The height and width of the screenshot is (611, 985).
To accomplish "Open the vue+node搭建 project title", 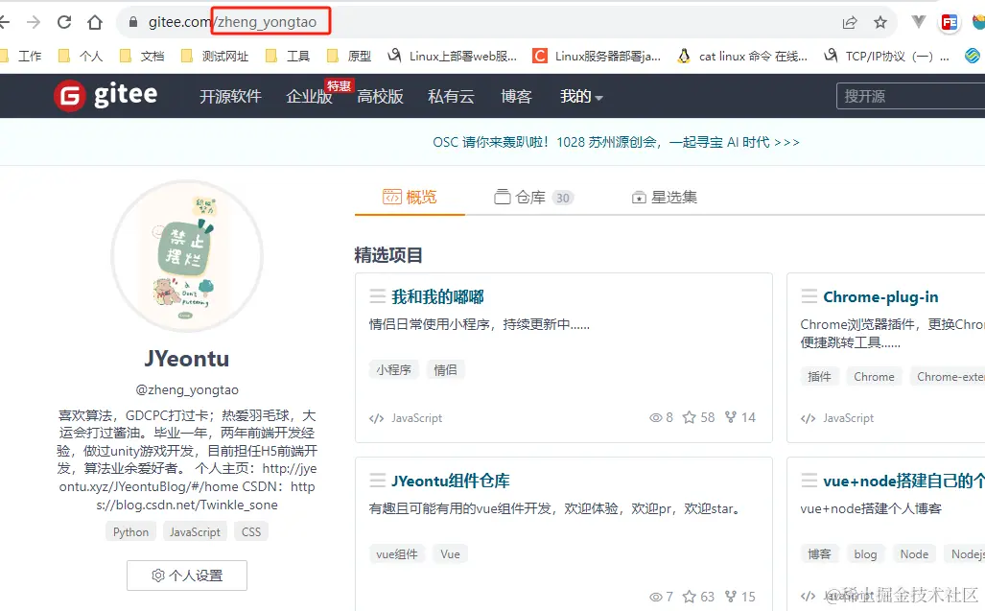I will (904, 481).
